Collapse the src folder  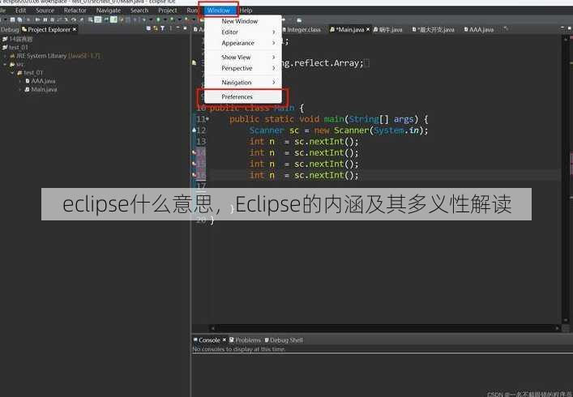click(5, 65)
